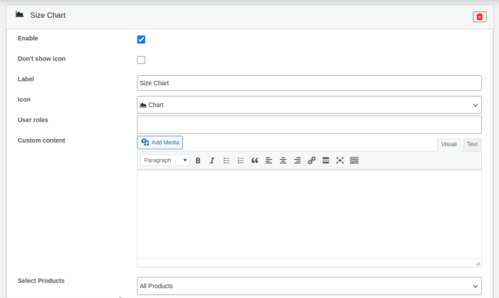Apply italic formatting in editor toolbar
The height and width of the screenshot is (298, 499).
pyautogui.click(x=212, y=160)
